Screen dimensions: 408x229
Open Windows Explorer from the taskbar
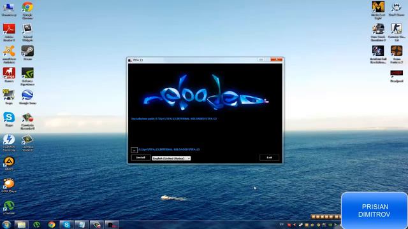21,225
